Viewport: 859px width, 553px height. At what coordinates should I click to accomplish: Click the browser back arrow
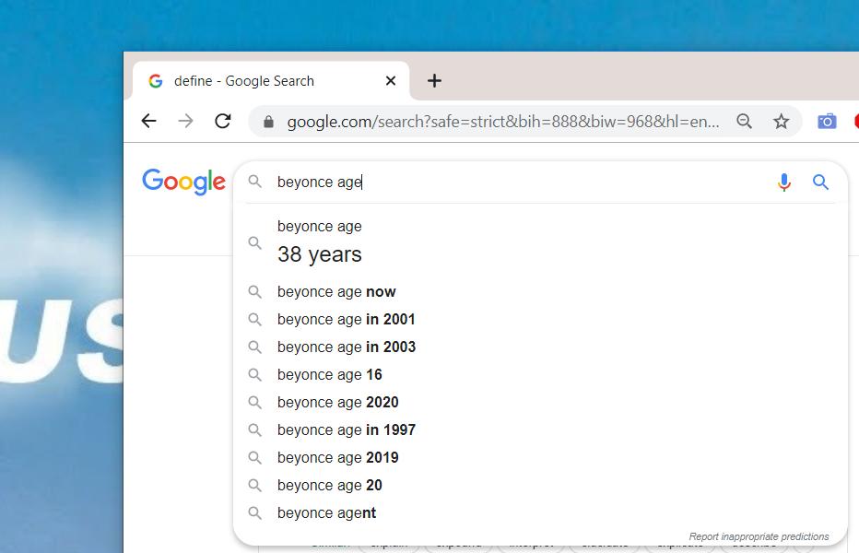click(149, 121)
